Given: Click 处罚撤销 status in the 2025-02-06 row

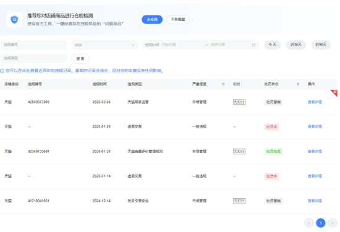Looking at the screenshot, I should click(273, 102).
